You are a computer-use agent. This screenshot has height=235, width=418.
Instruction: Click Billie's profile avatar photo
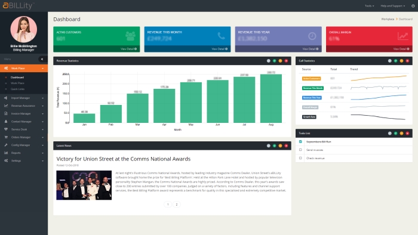click(24, 29)
